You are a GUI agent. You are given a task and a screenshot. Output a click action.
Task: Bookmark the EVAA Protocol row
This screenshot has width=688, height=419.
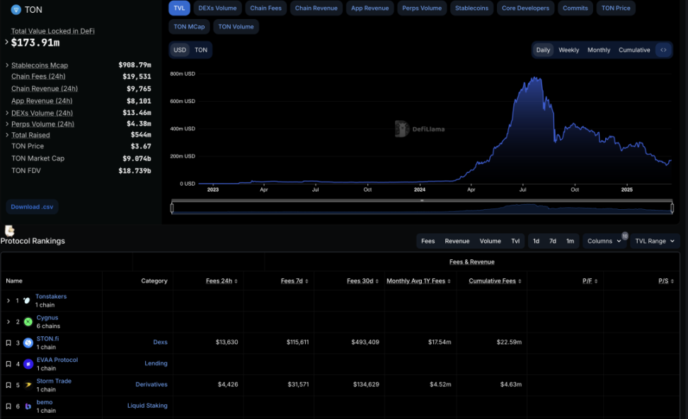click(8, 364)
